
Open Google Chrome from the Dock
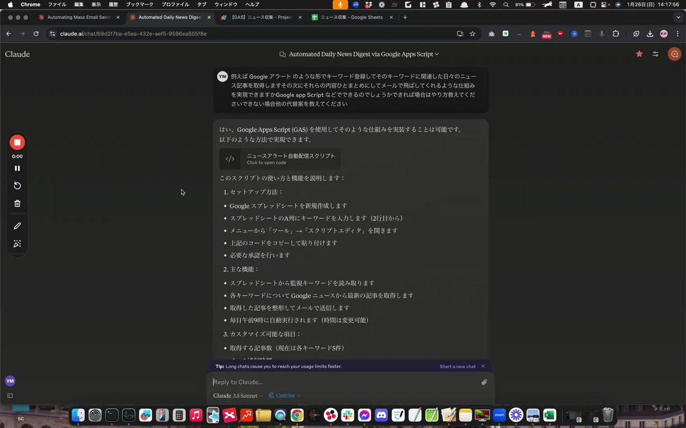(297, 415)
